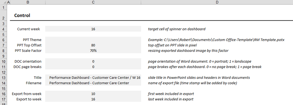
Task: Click the empty PPT Theme input cell
Action: (93, 40)
